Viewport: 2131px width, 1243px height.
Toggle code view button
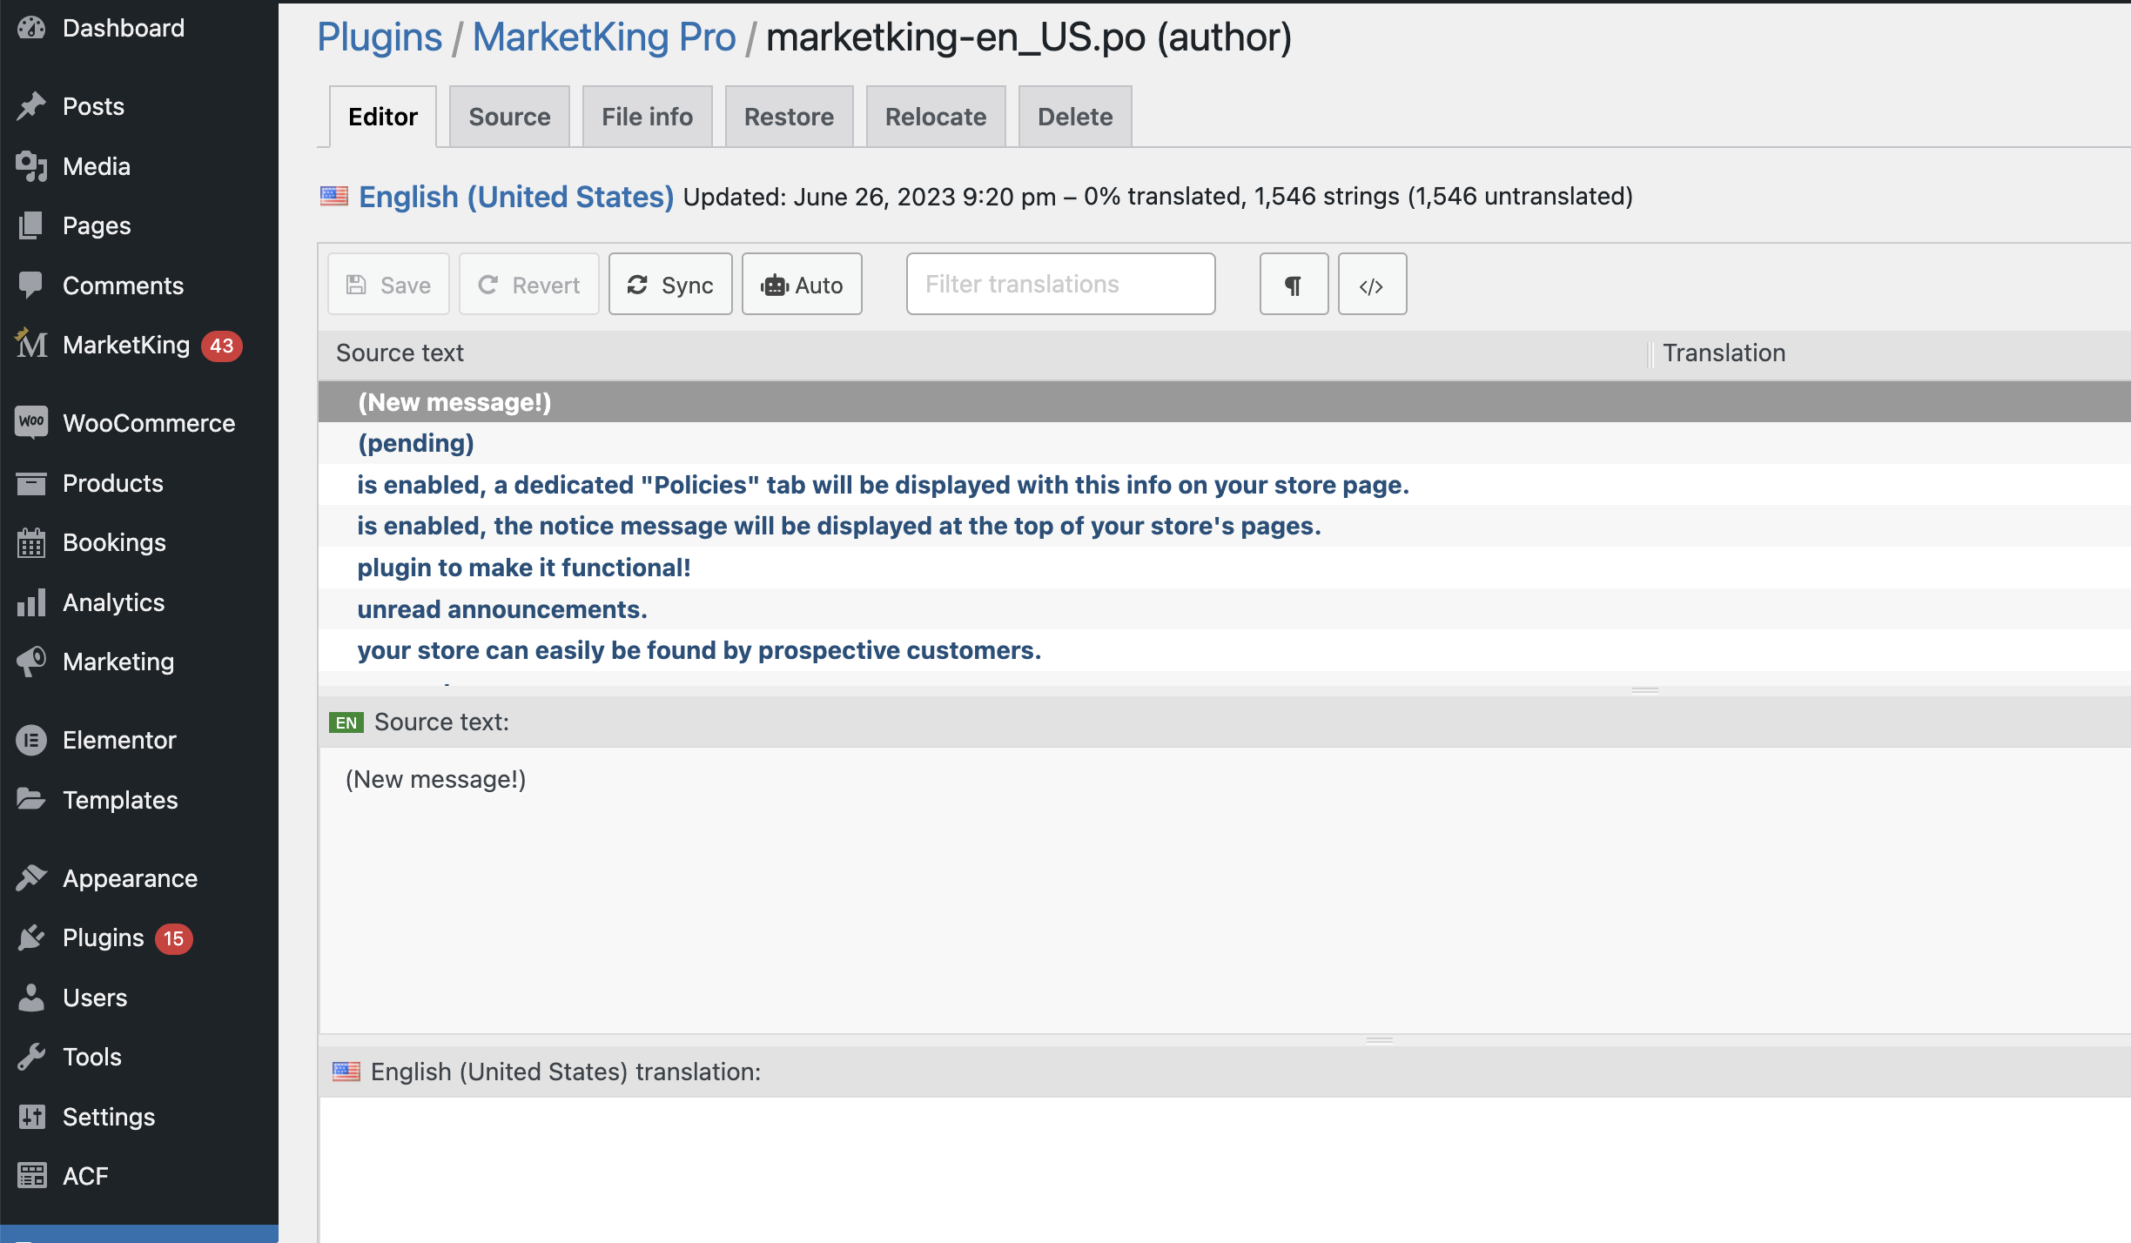coord(1372,285)
